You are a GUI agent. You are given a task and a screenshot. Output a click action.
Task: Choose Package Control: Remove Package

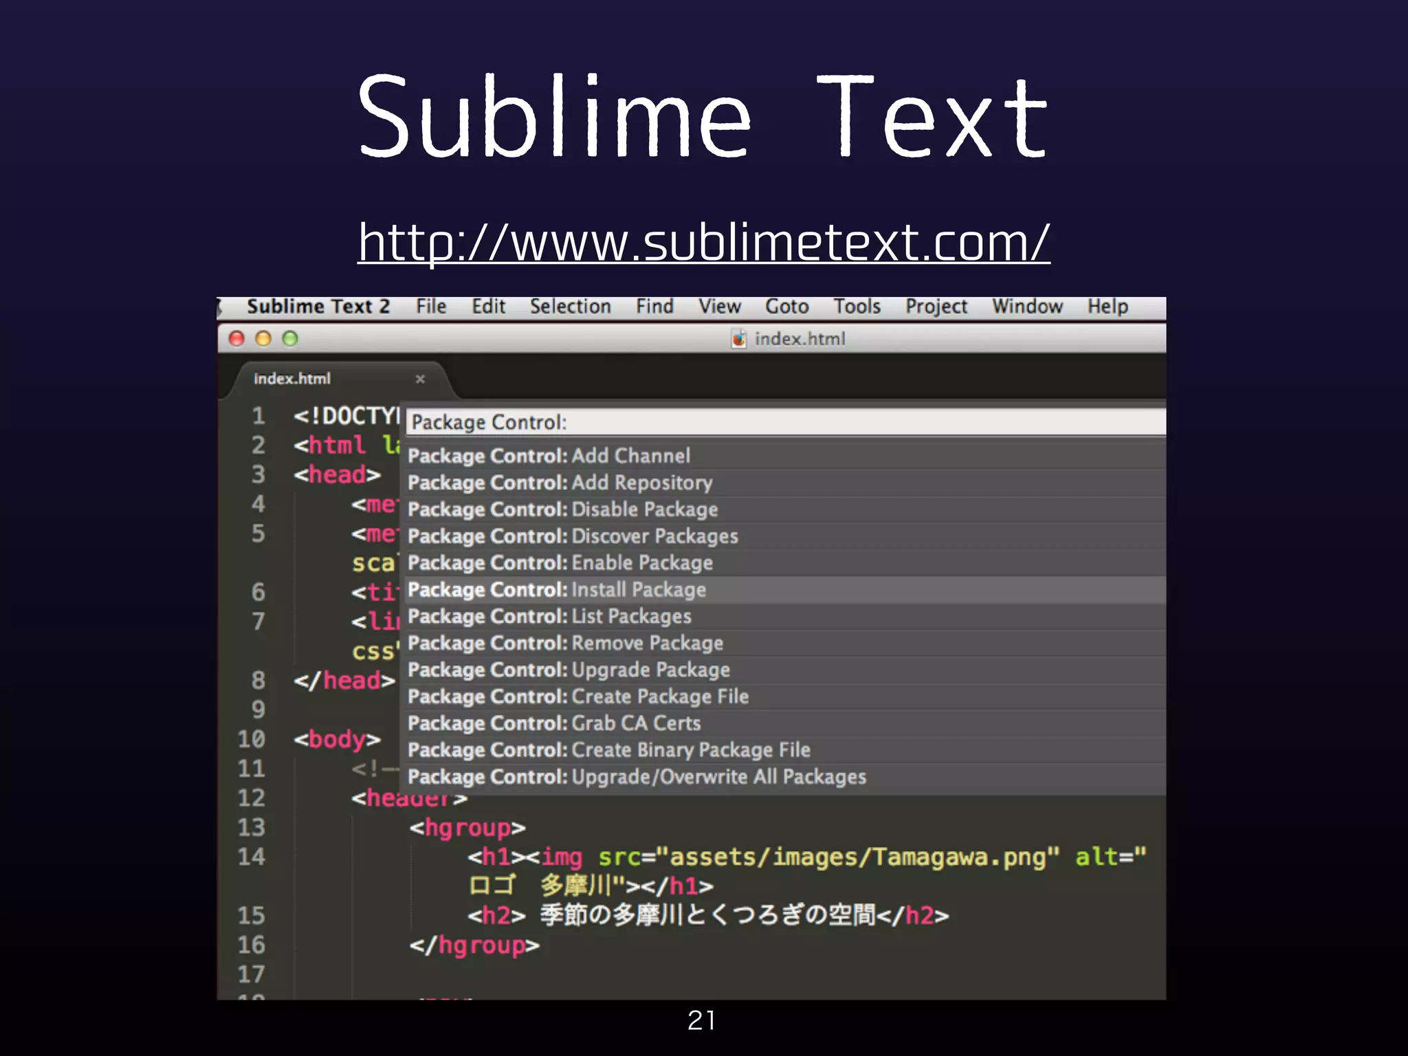786,643
